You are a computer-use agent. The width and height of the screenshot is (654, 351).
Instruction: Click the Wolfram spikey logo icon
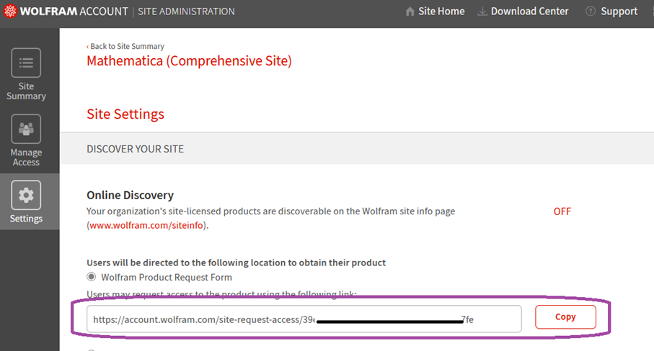click(11, 12)
